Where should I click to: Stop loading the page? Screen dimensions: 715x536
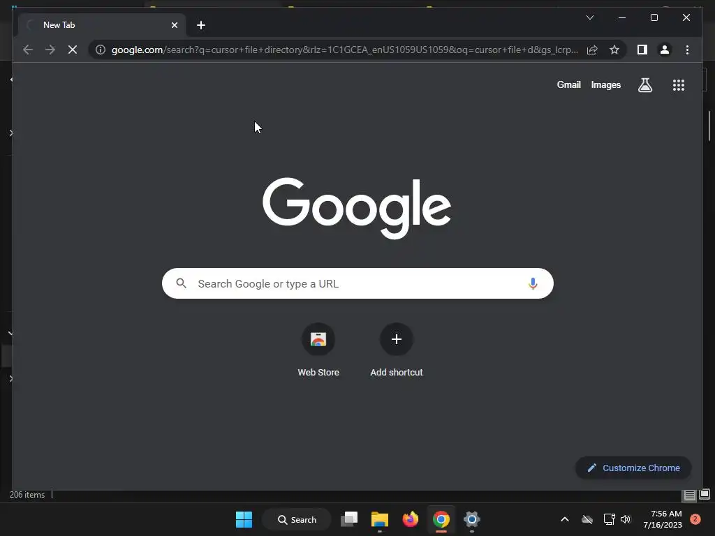click(x=73, y=50)
